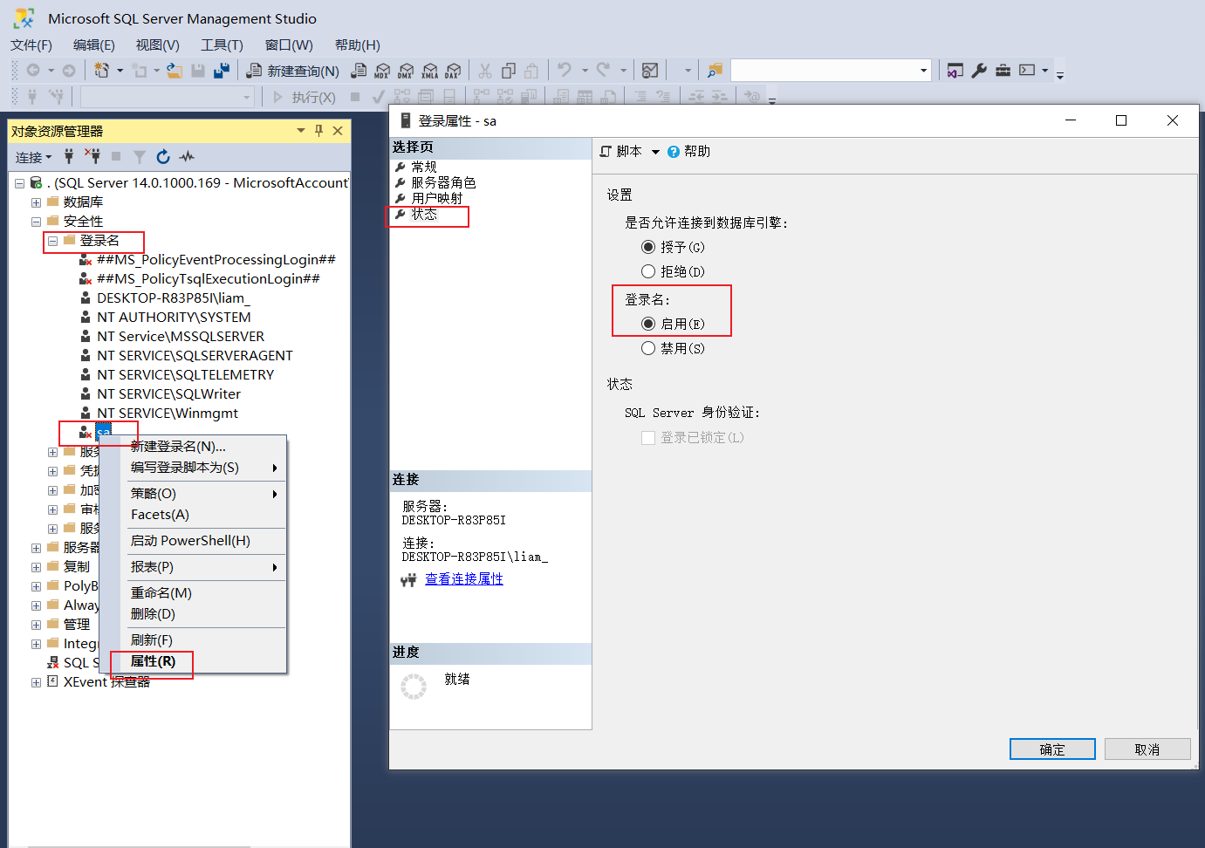Open a Database Engine query icon
The height and width of the screenshot is (848, 1205).
pyautogui.click(x=359, y=71)
